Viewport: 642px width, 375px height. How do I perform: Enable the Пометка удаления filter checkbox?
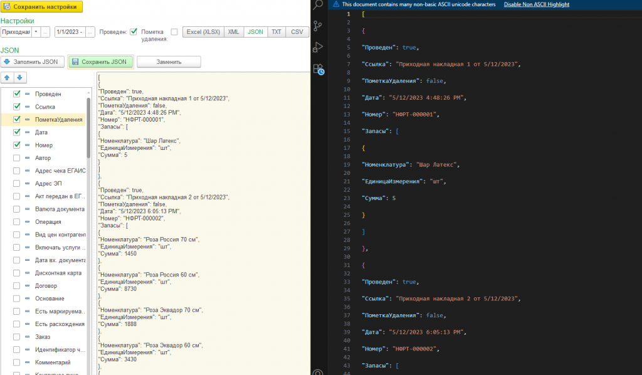[x=174, y=32]
